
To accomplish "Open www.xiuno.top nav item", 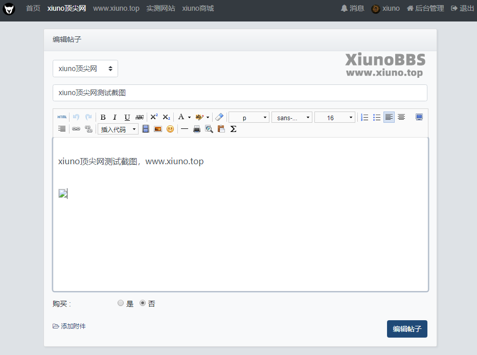I will 116,8.
